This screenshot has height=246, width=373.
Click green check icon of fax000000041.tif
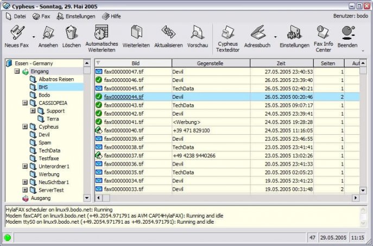(99, 122)
